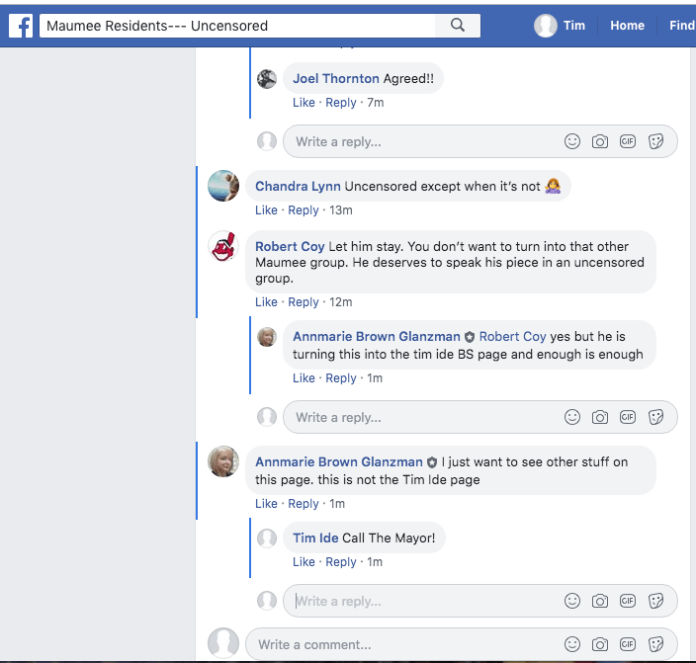Click the Facebook logo icon

point(20,26)
